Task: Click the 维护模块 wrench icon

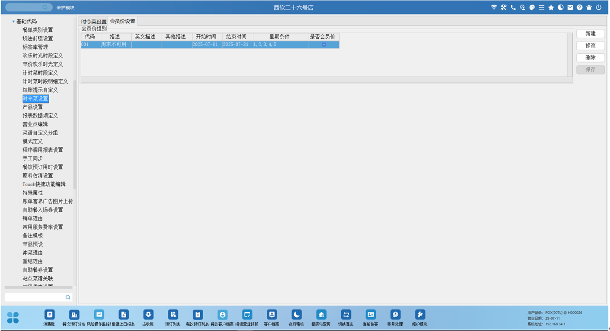Action: point(420,315)
